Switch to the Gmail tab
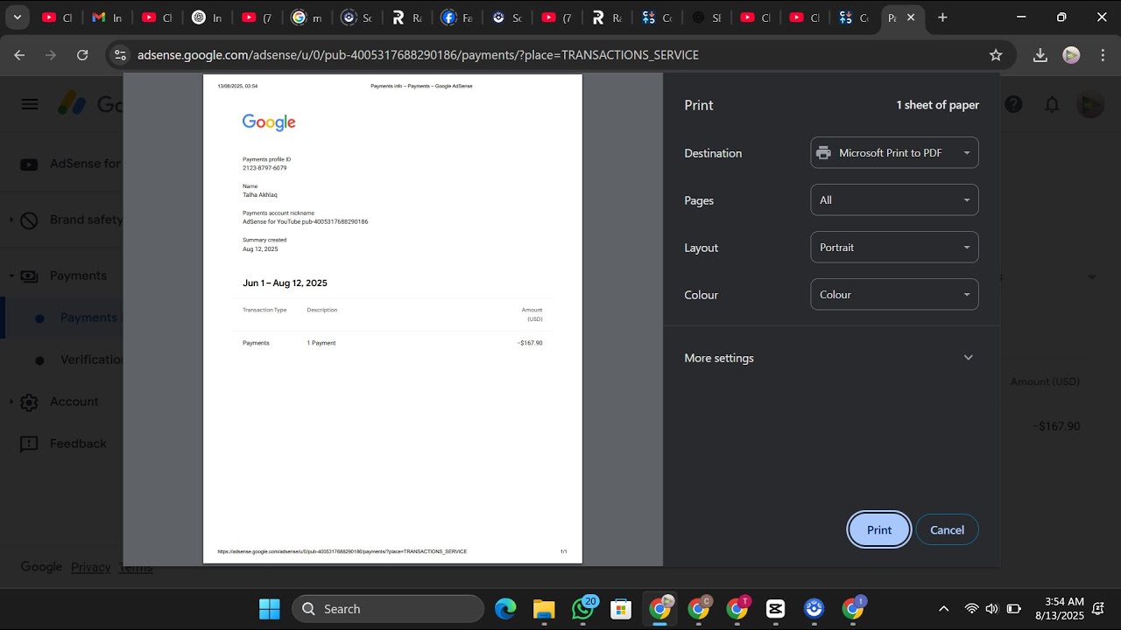This screenshot has height=630, width=1121. point(107,17)
